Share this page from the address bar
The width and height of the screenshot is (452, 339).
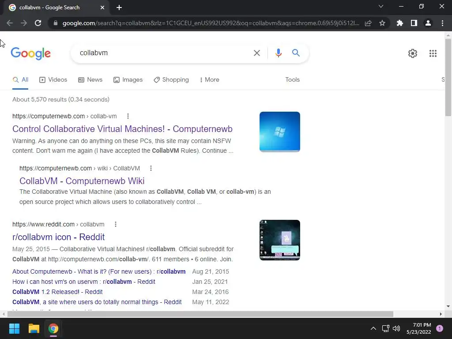click(x=368, y=23)
